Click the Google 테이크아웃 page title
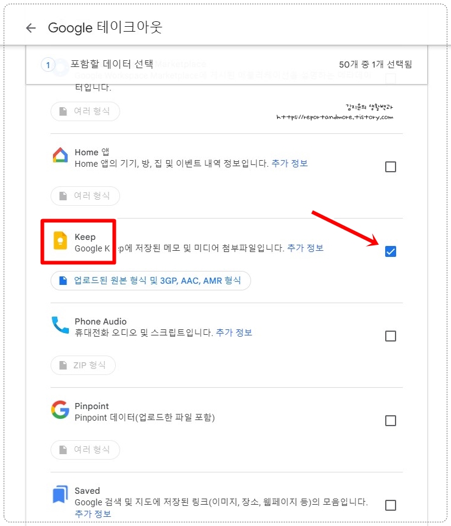The image size is (451, 526). (x=105, y=27)
